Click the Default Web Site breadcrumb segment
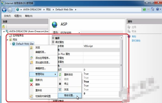Viewport: 162px width, 103px height. coord(64,10)
